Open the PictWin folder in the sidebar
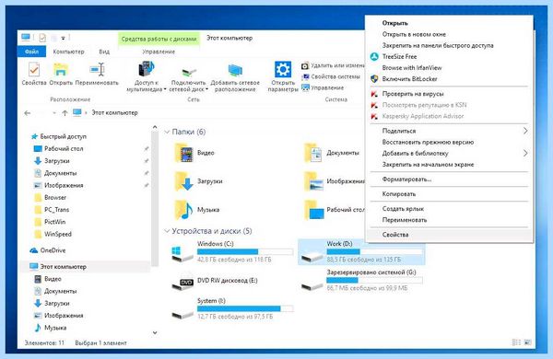553x359 pixels. (50, 222)
